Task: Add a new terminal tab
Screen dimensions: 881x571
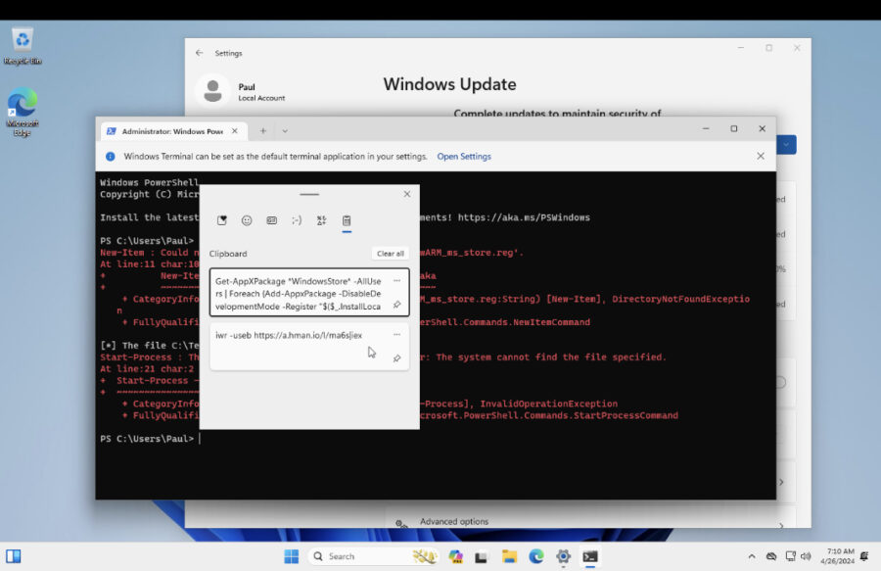Action: 262,130
